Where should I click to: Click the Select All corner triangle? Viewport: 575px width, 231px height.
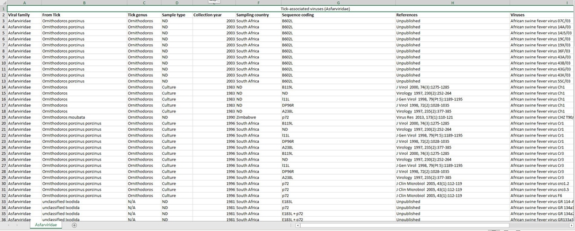[x=3, y=3]
